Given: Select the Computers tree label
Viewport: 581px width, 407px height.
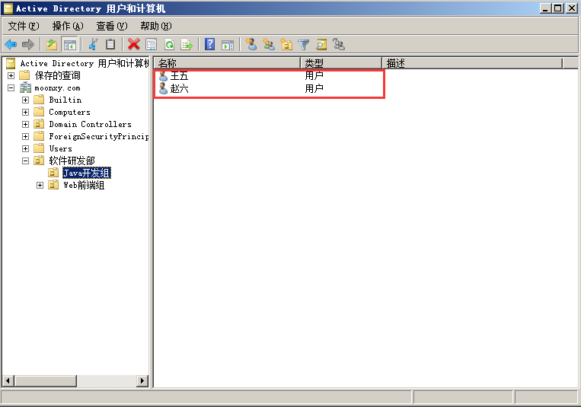Looking at the screenshot, I should (69, 112).
